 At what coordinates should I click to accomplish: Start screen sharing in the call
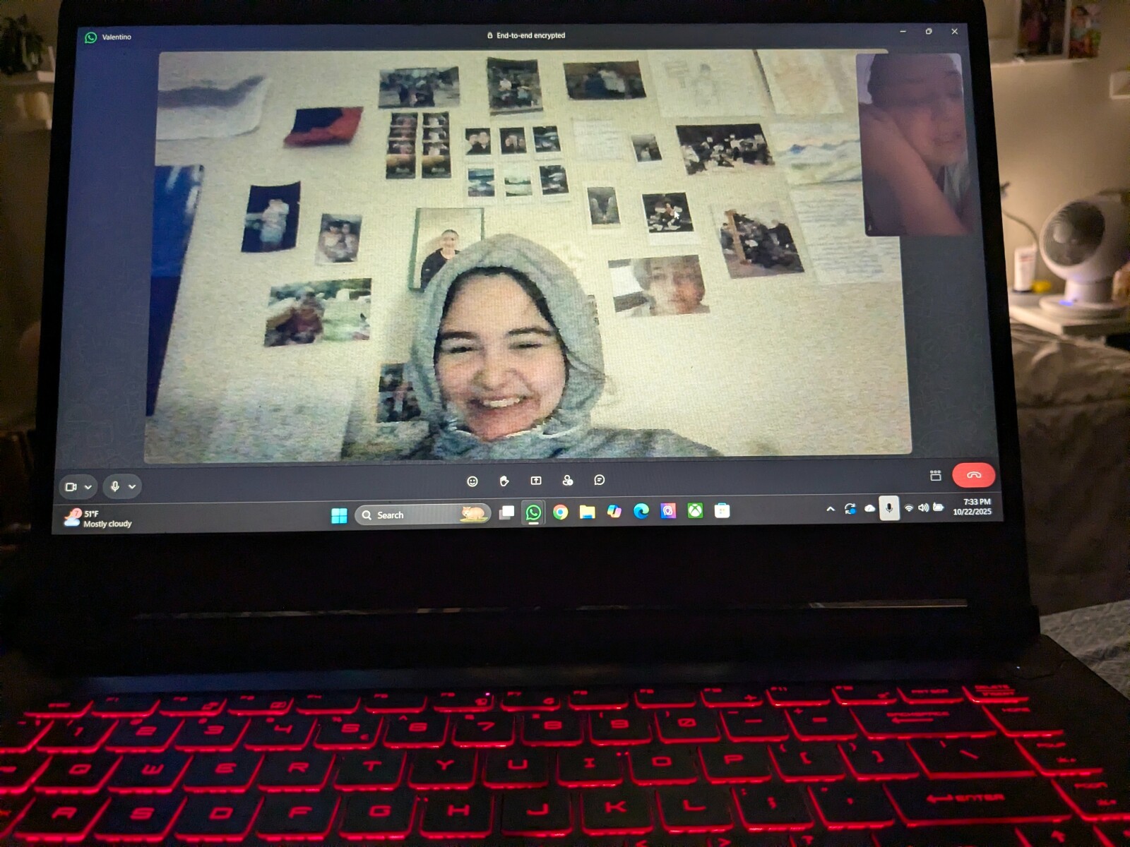point(536,481)
